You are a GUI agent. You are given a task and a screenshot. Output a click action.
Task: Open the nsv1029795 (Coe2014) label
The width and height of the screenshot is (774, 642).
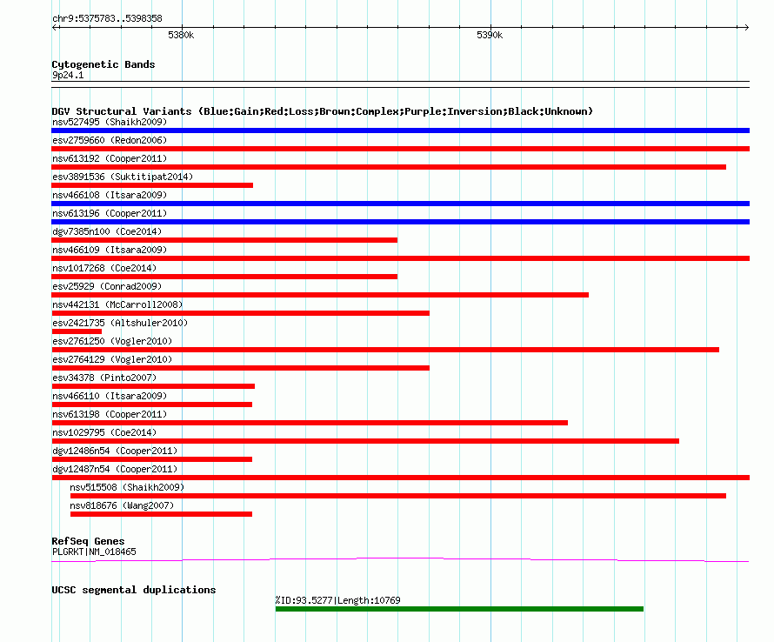[104, 432]
